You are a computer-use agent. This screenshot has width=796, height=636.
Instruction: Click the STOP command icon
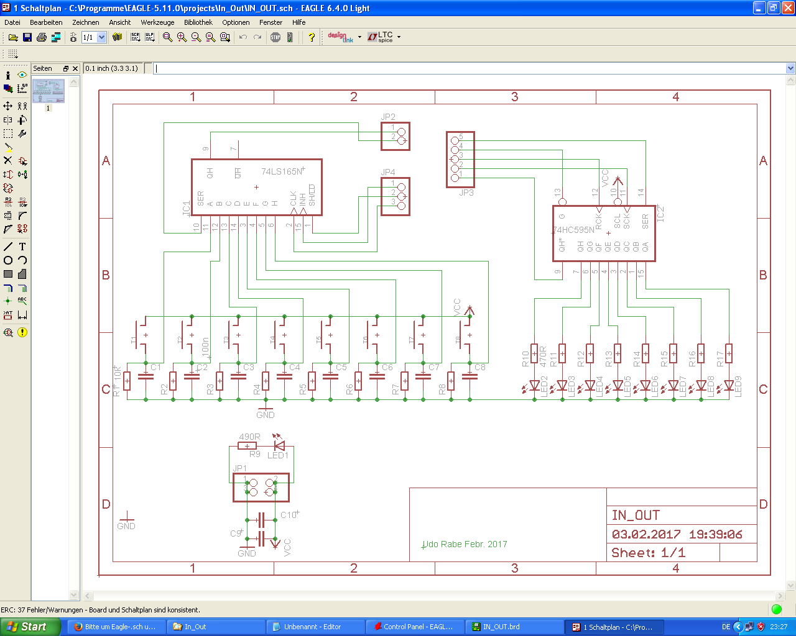pos(275,37)
